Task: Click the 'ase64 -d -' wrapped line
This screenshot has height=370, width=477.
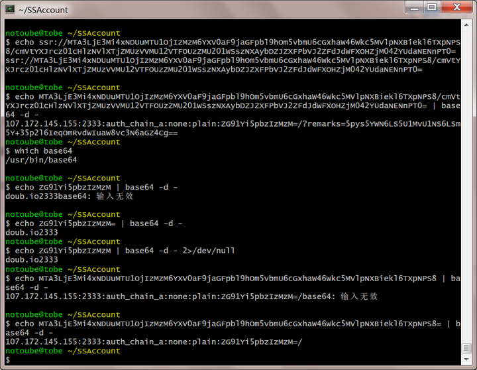Action: tap(30, 333)
